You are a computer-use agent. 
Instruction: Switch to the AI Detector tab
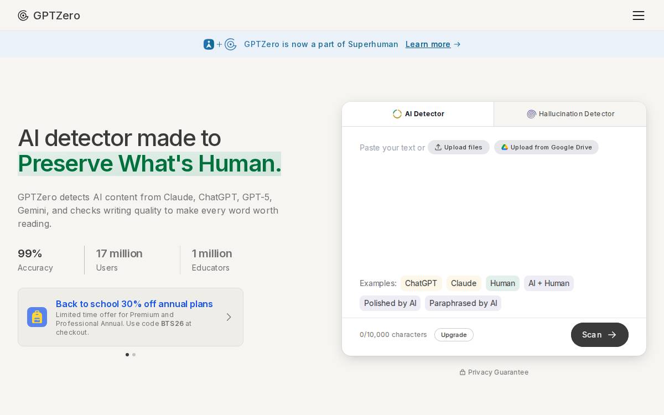click(x=418, y=114)
